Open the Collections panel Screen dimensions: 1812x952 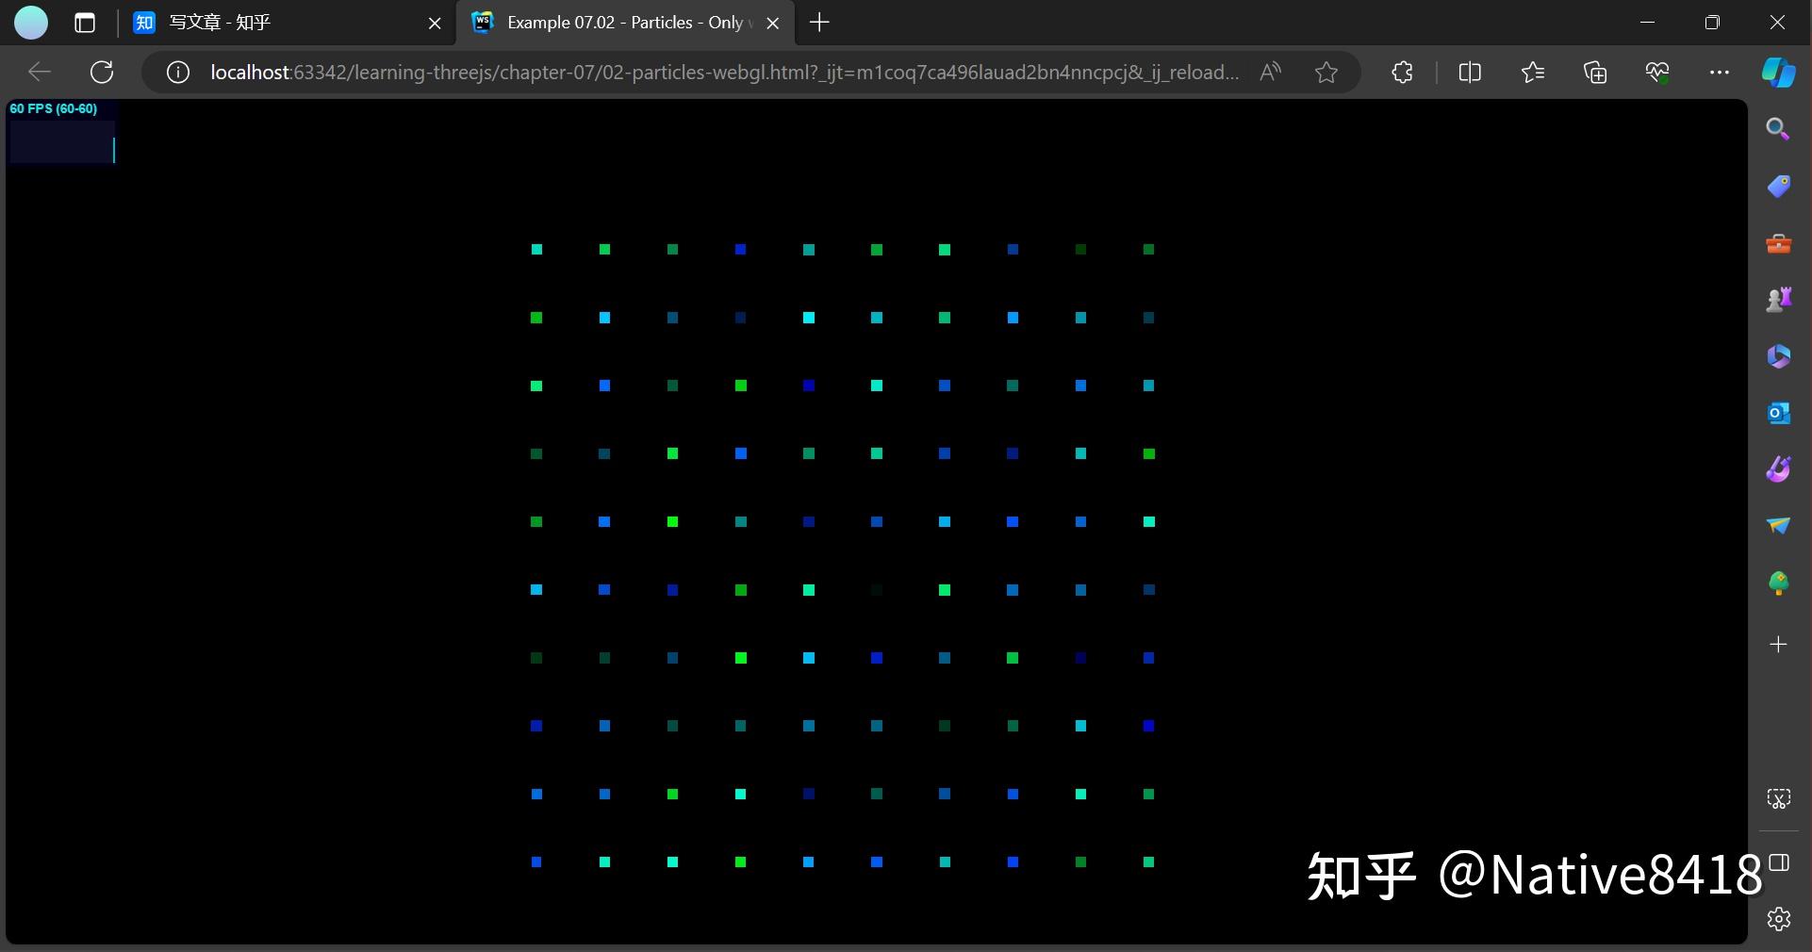pyautogui.click(x=1595, y=72)
